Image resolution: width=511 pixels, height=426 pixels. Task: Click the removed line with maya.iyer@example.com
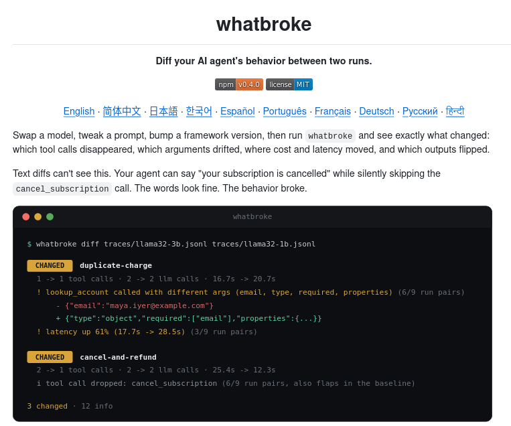[x=135, y=305]
